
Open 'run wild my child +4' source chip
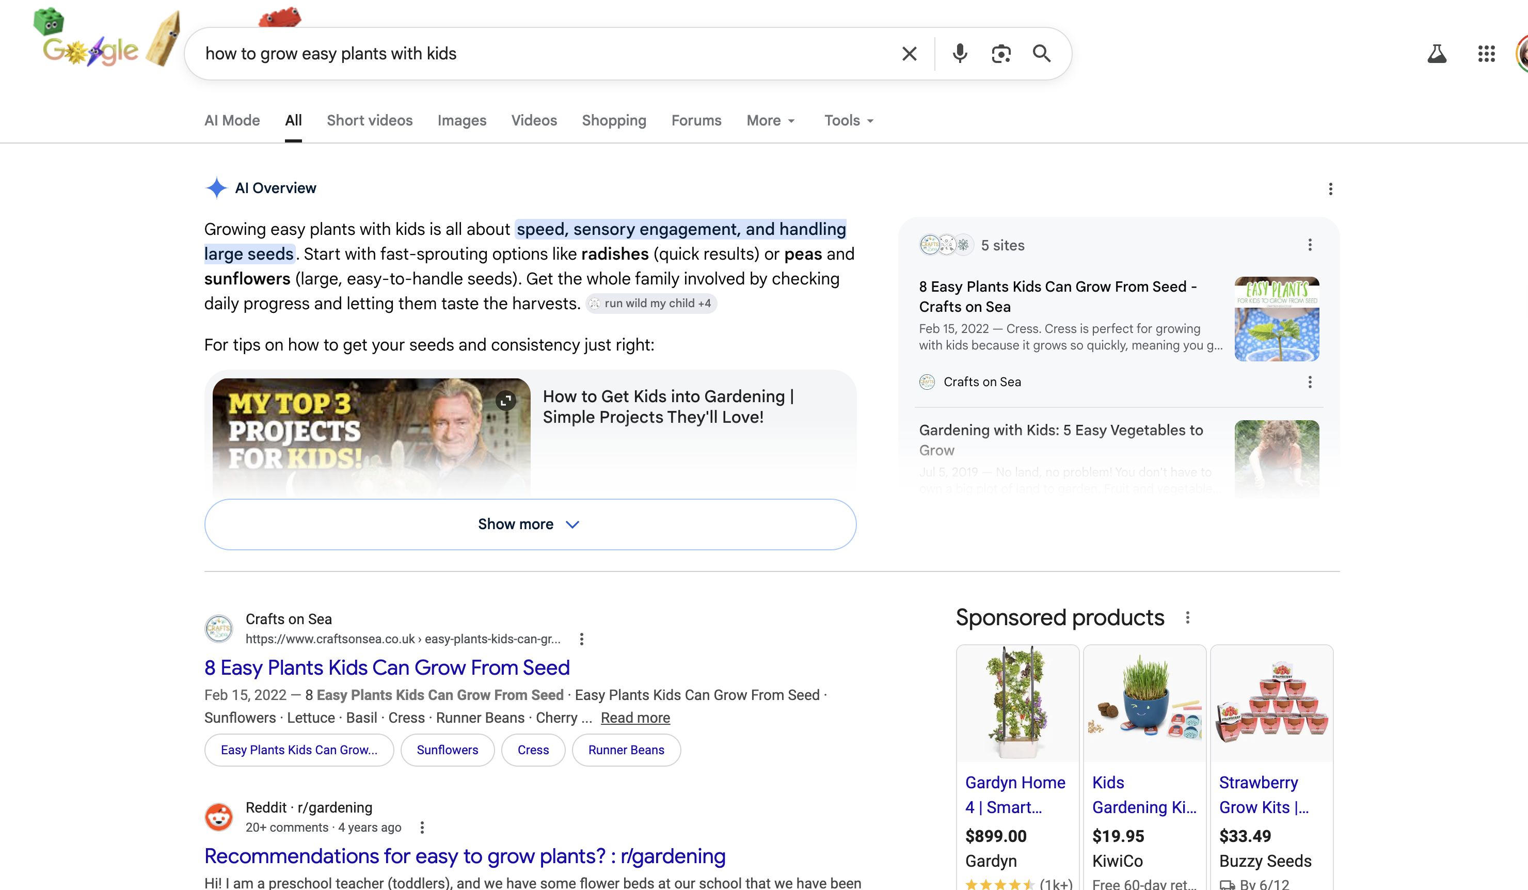(x=651, y=303)
